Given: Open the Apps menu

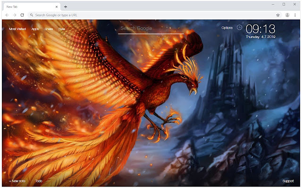Looking at the screenshot, I should [35, 29].
